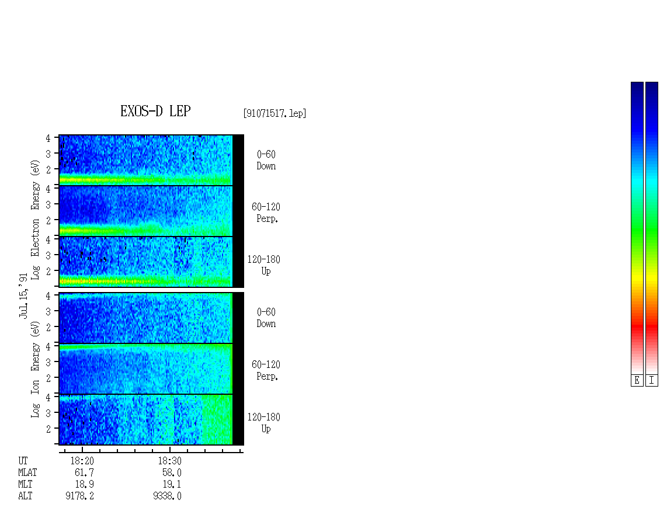
Task: Click the 18:30 tick mark on time axis
Action: pyautogui.click(x=169, y=450)
